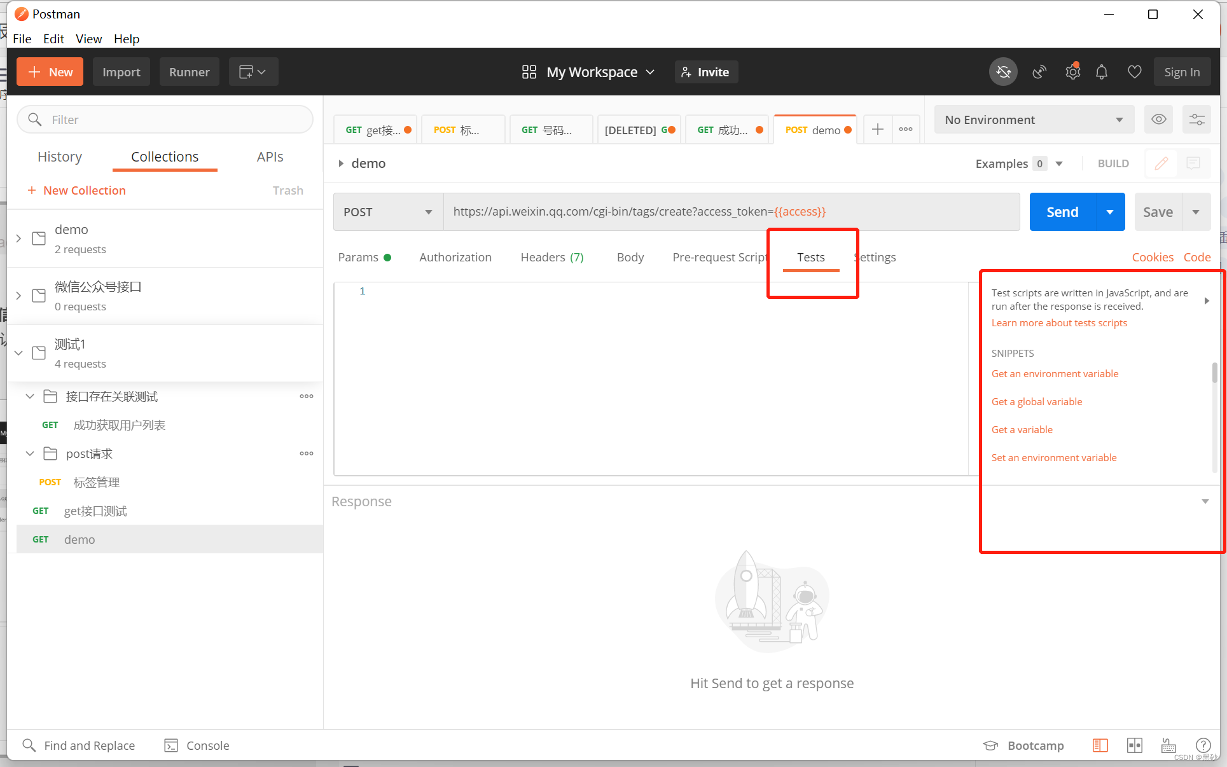This screenshot has height=767, width=1227.
Task: Click the workspace switcher icon
Action: tap(528, 71)
